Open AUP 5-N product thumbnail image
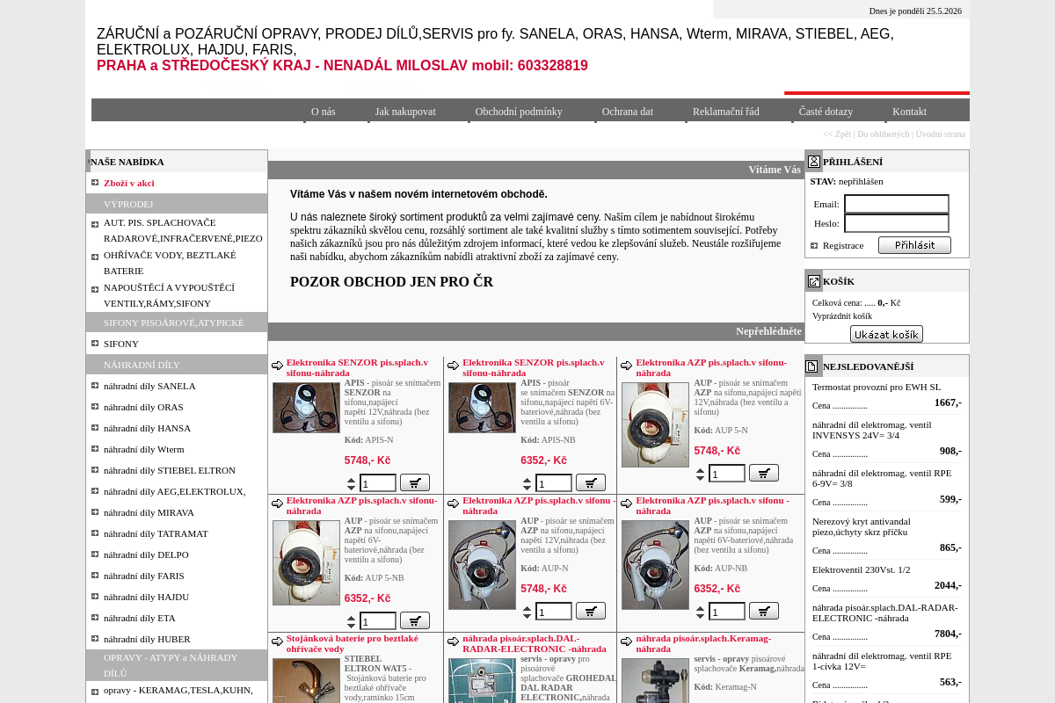This screenshot has height=703, width=1055. (655, 424)
